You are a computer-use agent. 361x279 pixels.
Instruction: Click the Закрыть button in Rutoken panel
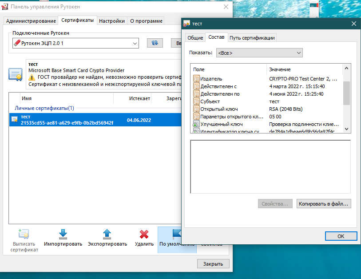coord(213,264)
